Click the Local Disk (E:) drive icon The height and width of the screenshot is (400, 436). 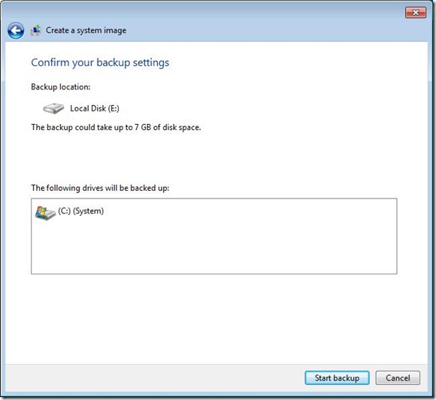point(53,108)
